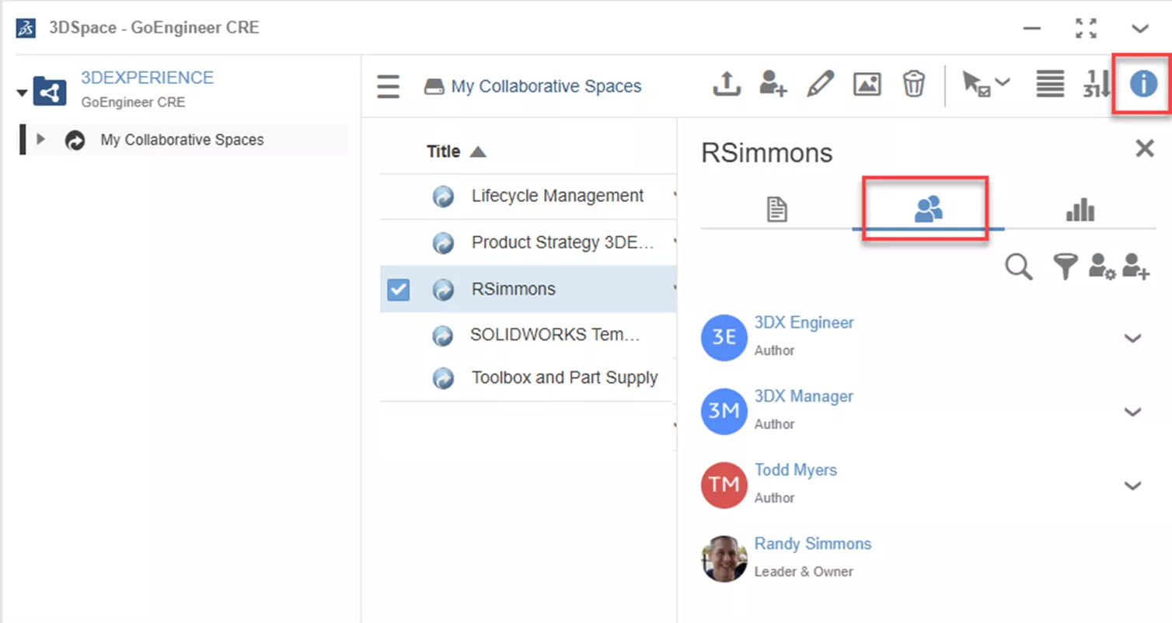Switch to the statistics chart tab
1172x623 pixels.
coord(1080,209)
